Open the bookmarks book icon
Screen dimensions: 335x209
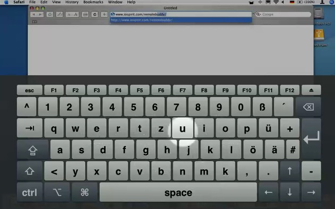click(x=35, y=22)
